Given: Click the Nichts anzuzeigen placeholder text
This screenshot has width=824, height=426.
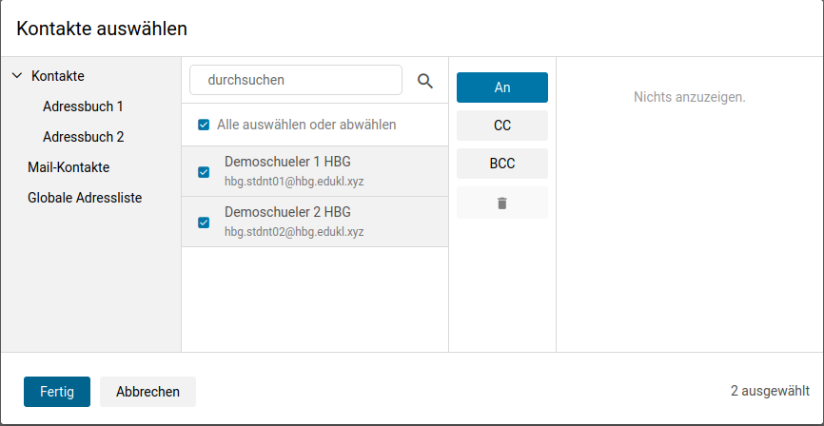Looking at the screenshot, I should 690,97.
